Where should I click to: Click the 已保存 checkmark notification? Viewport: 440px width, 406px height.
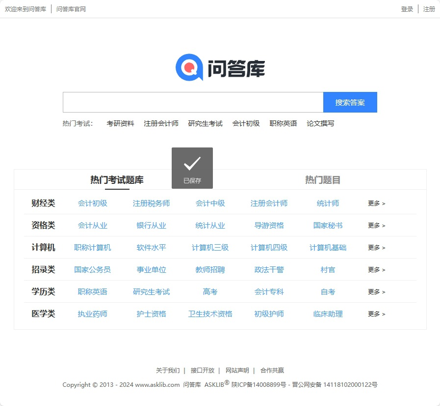(x=192, y=168)
